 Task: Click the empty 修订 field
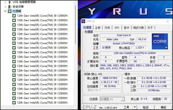(x=164, y=61)
